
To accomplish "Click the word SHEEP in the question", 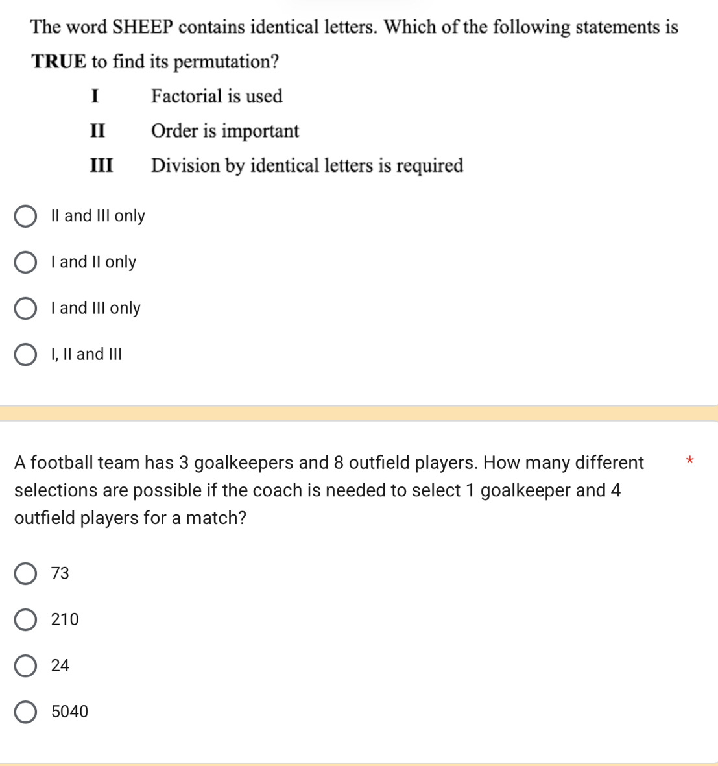I will (x=143, y=27).
